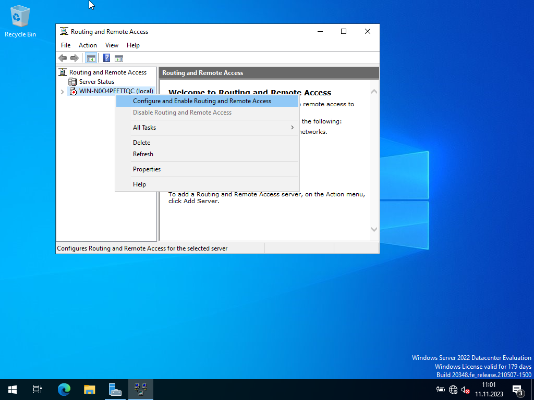The width and height of the screenshot is (534, 400).
Task: Choose Help in the context menu
Action: pyautogui.click(x=207, y=184)
